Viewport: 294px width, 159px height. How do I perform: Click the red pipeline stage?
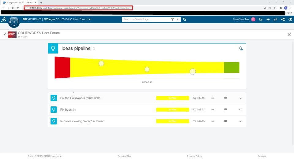[62, 67]
